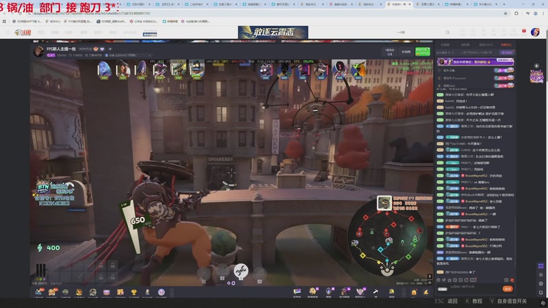Click the white hammer icon below player
This screenshot has height=308, width=548.
point(375,292)
